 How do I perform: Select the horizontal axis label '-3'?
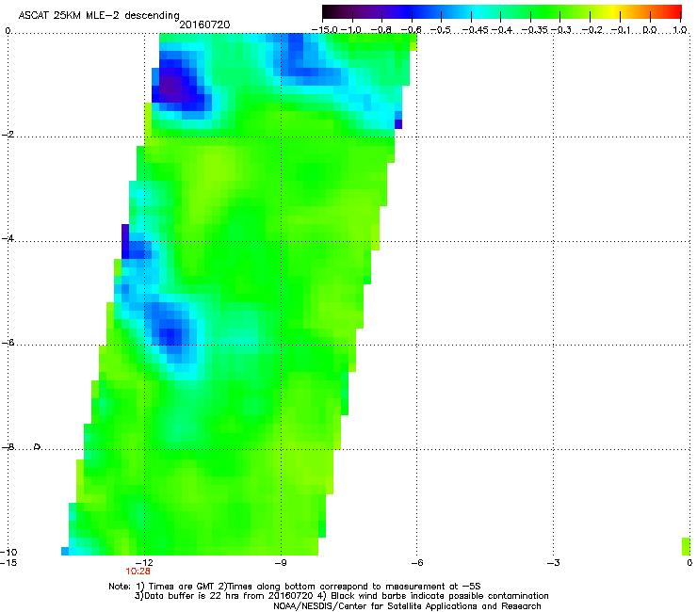pyautogui.click(x=553, y=563)
